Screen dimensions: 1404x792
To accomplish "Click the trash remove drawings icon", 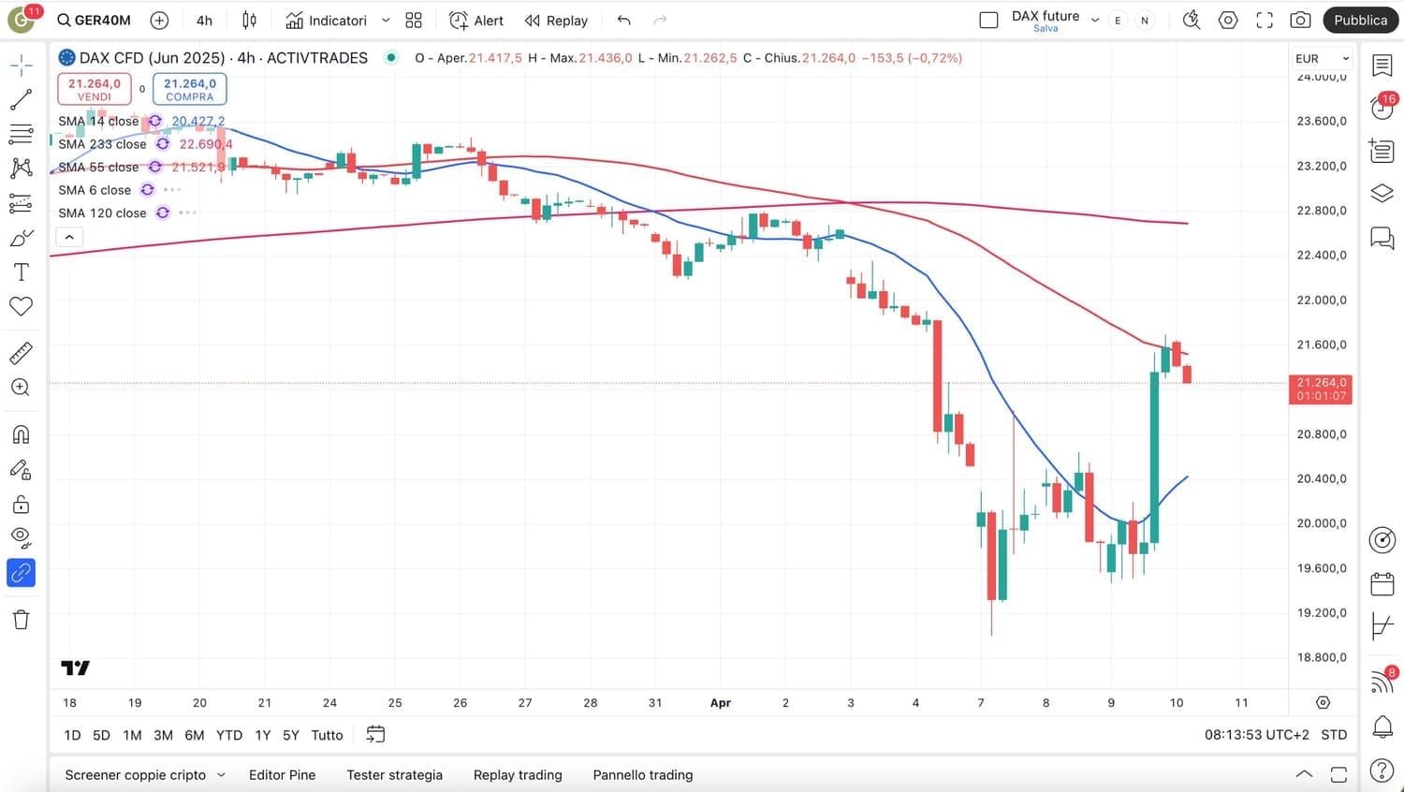I will 21,619.
